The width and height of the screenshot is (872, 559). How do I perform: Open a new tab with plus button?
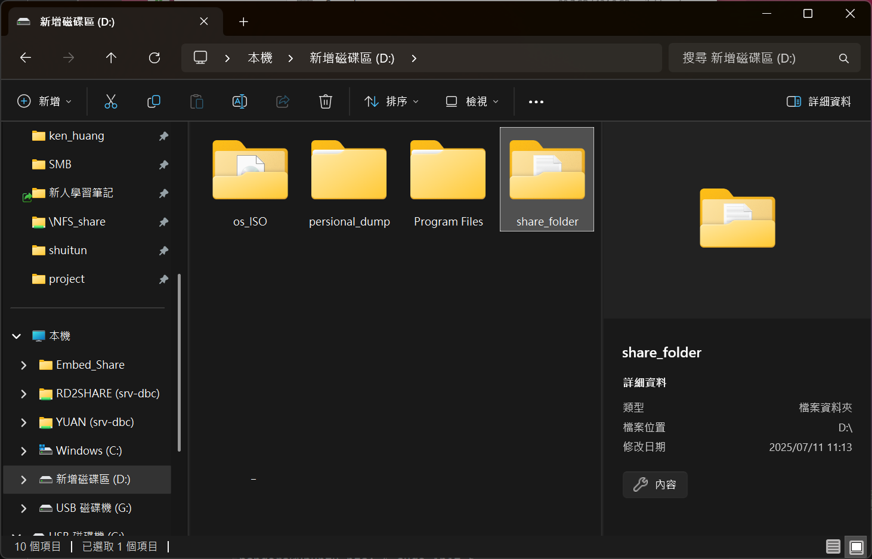[243, 22]
